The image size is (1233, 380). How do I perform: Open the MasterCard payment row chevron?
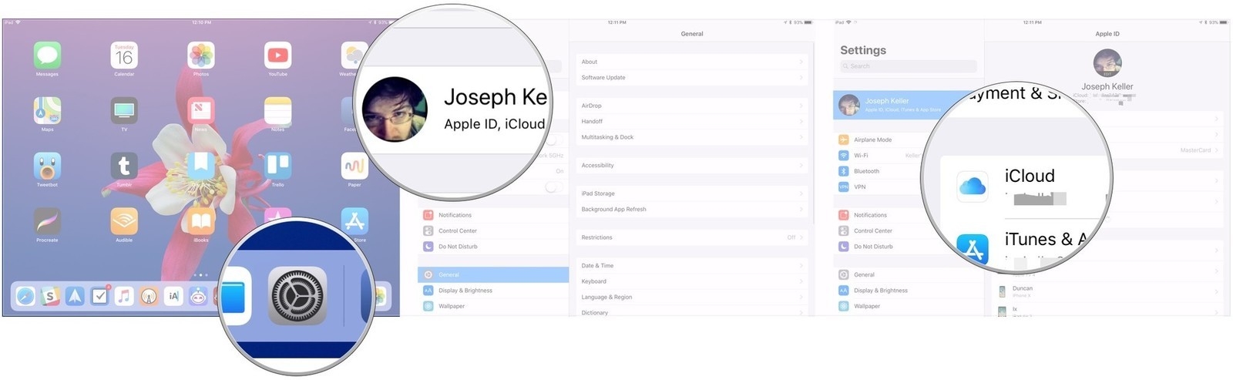click(1217, 150)
